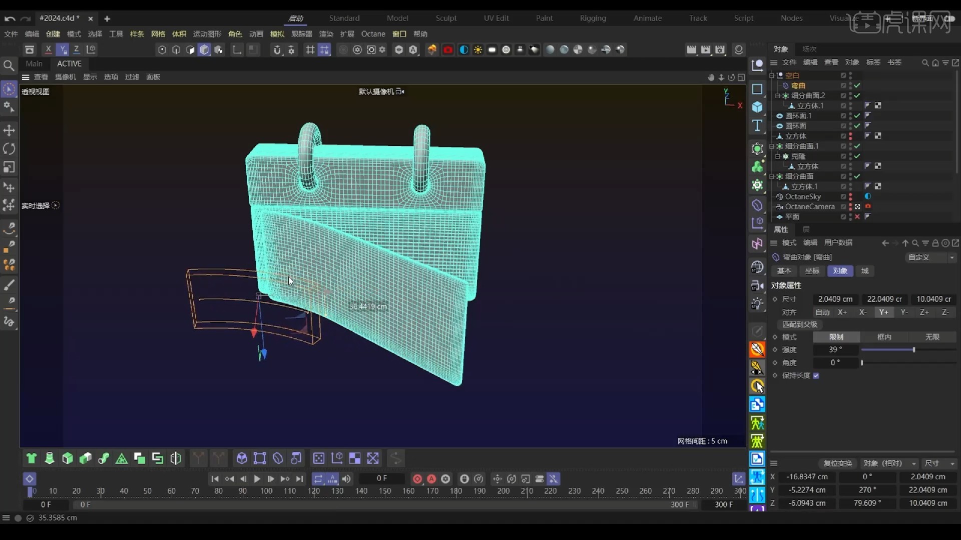
Task: Add cube primitive from right palette
Action: (x=757, y=107)
